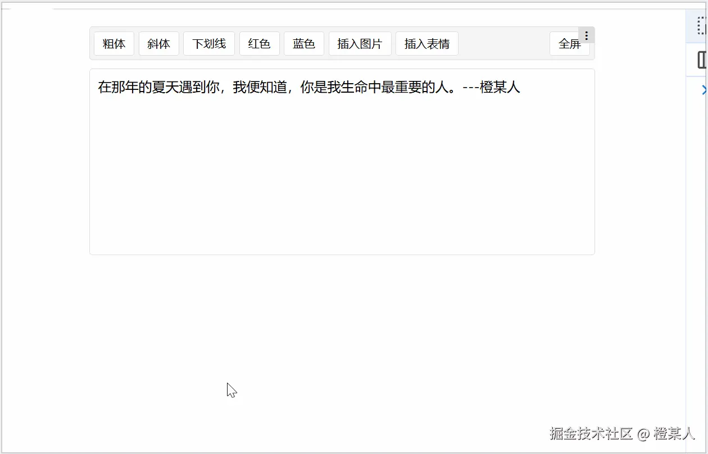Screen dimensions: 708x454
Task: Open the three-dot toolbar overflow menu
Action: [587, 35]
